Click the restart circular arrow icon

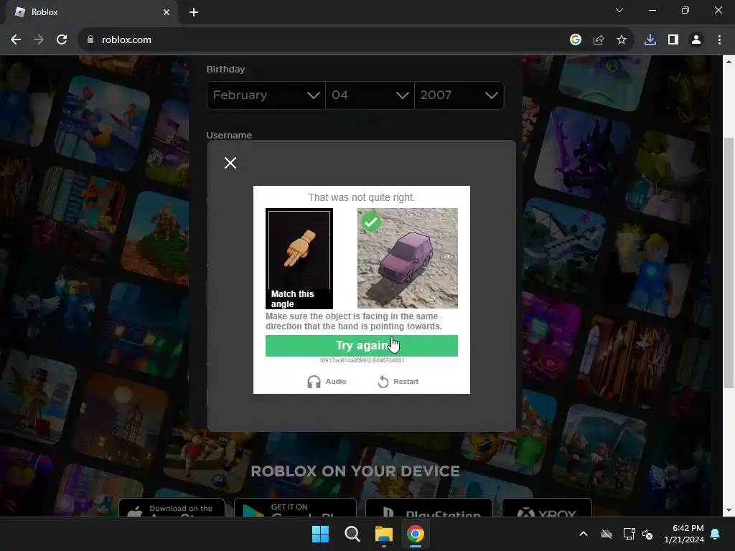click(383, 382)
